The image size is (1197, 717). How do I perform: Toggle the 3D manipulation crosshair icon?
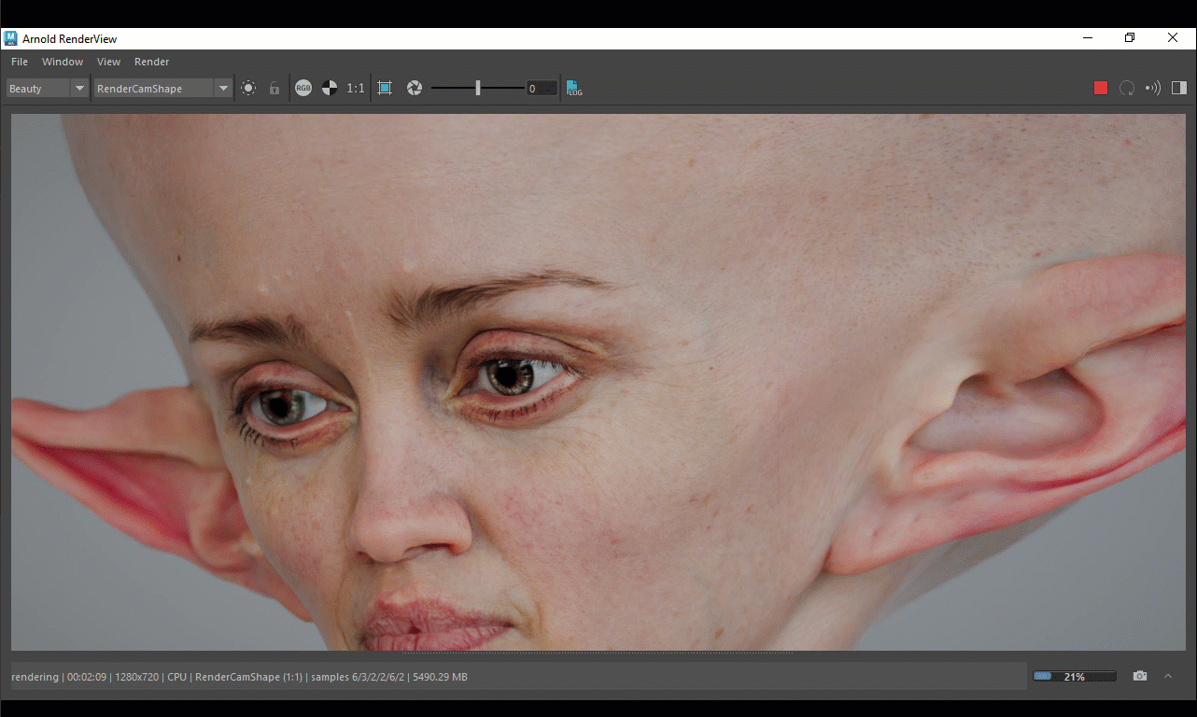(248, 88)
